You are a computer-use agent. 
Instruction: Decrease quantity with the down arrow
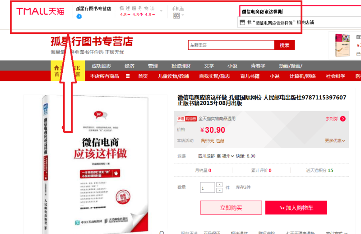219,190
